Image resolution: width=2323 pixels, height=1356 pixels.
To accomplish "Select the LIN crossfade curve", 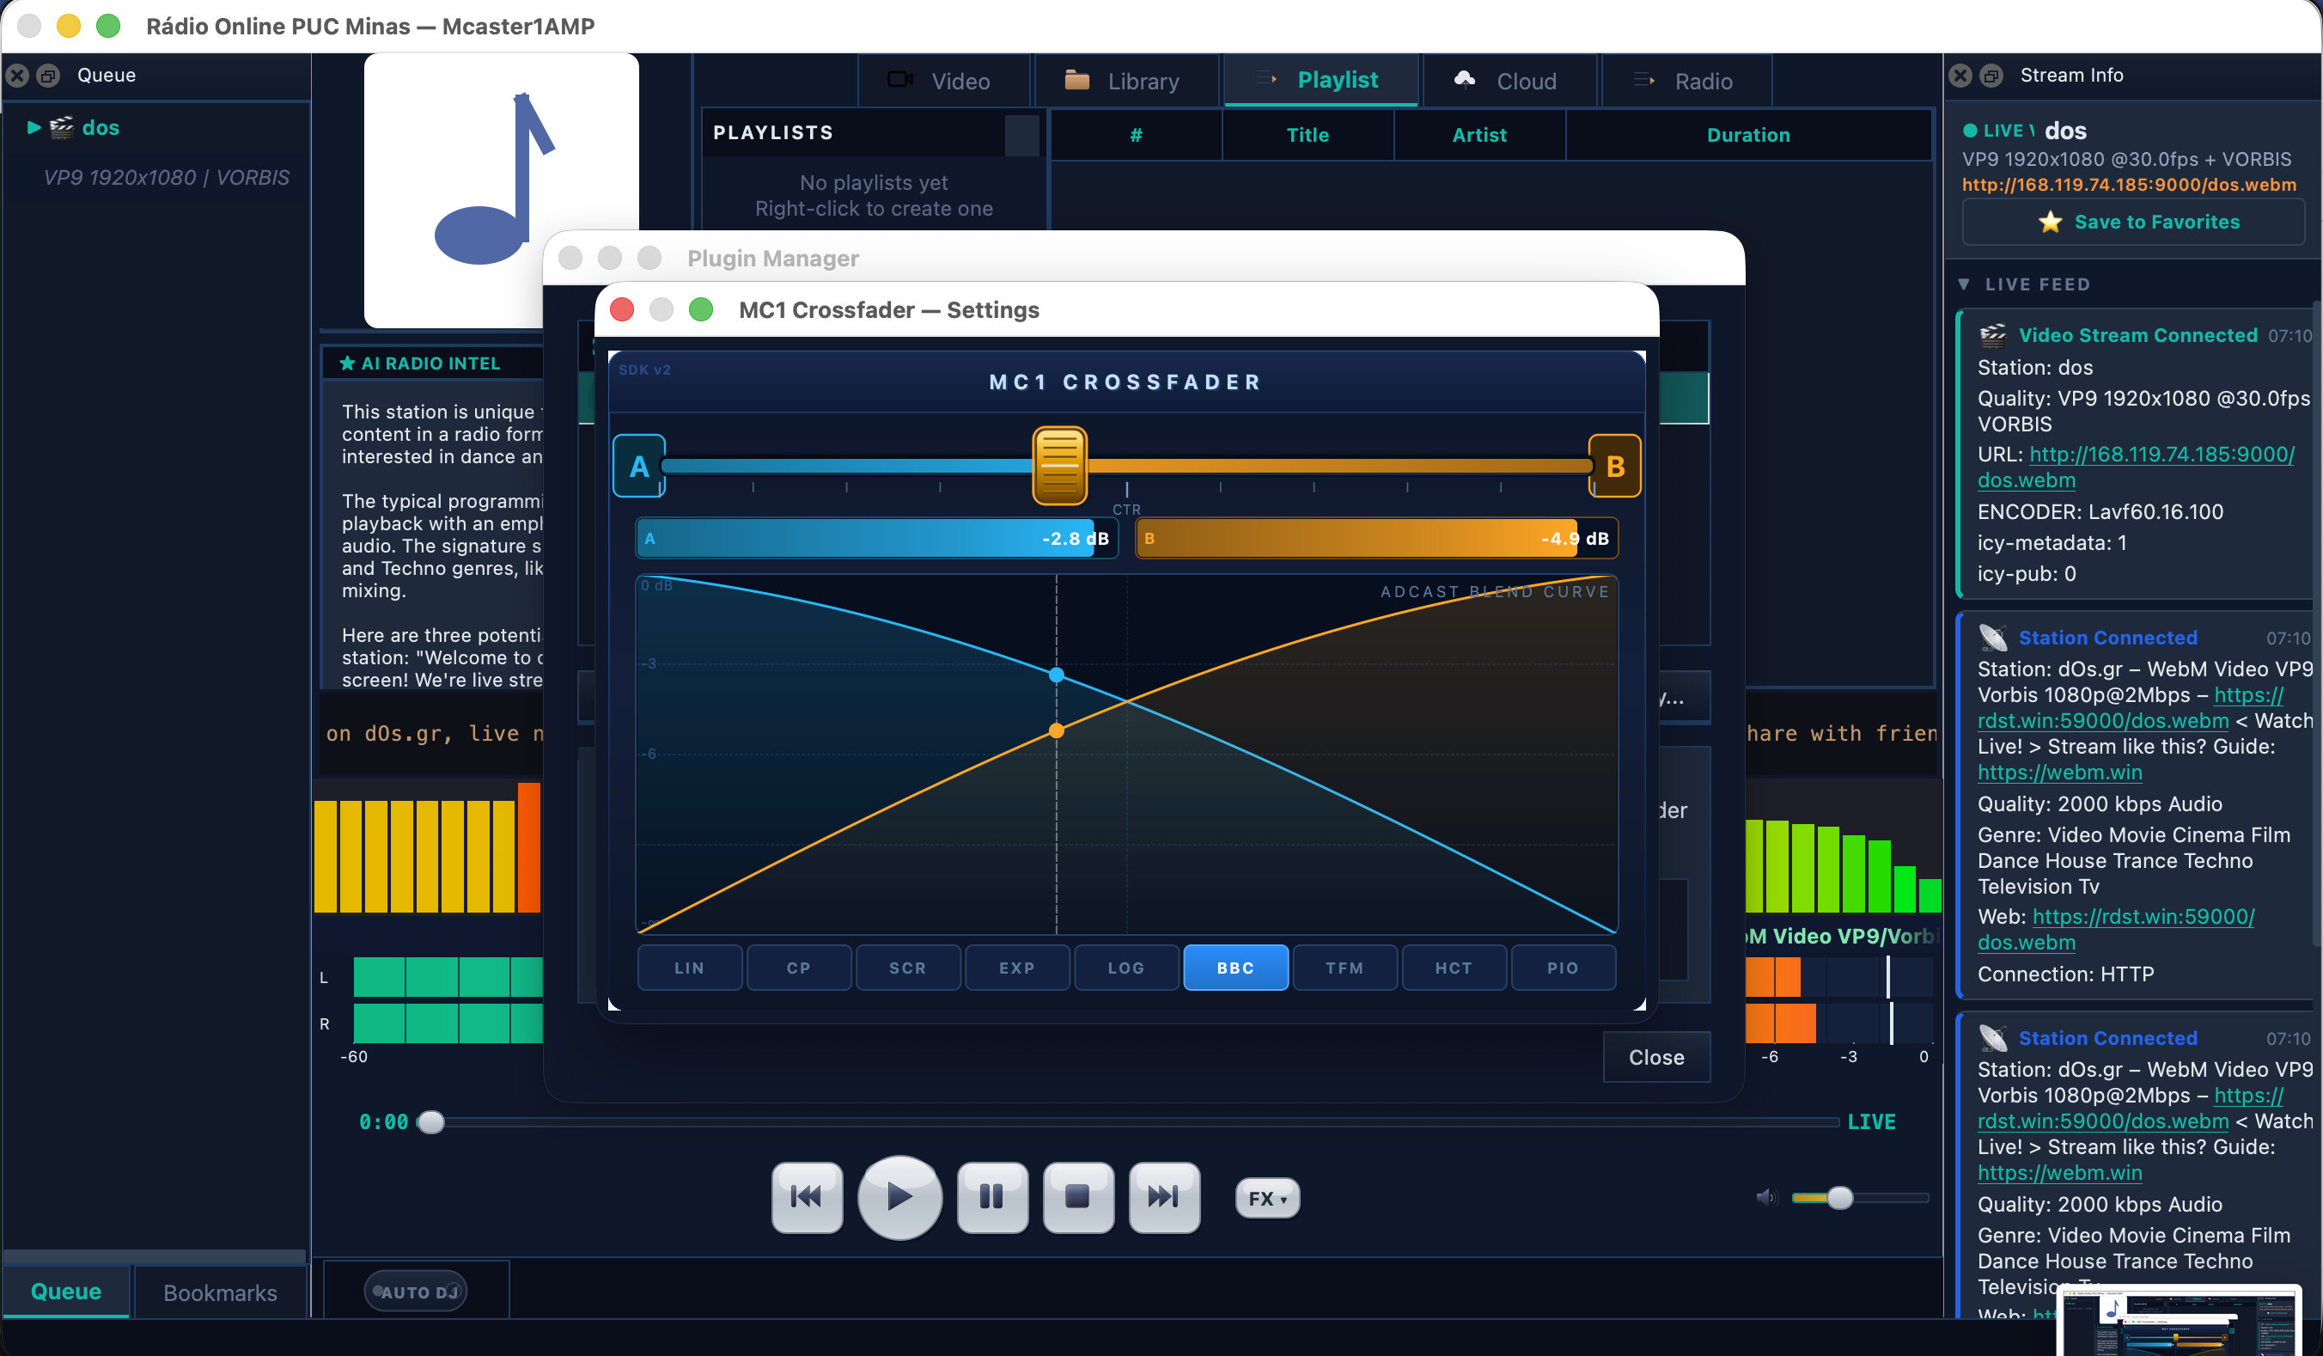I will pyautogui.click(x=689, y=967).
